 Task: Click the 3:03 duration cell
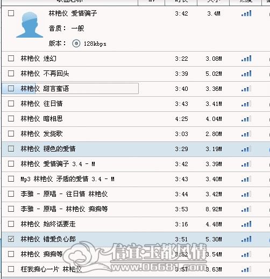click(x=181, y=134)
